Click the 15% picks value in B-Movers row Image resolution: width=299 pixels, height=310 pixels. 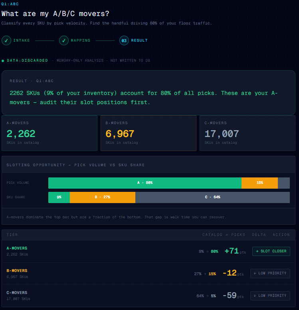[212, 274]
